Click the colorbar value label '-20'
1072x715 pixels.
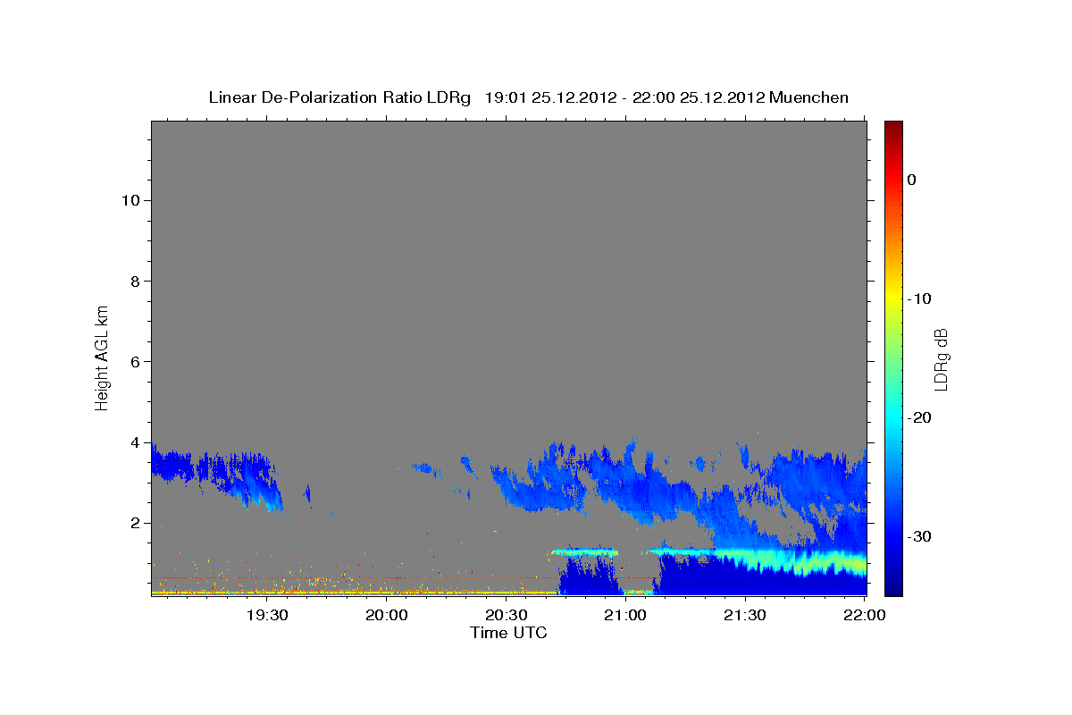[x=919, y=417]
